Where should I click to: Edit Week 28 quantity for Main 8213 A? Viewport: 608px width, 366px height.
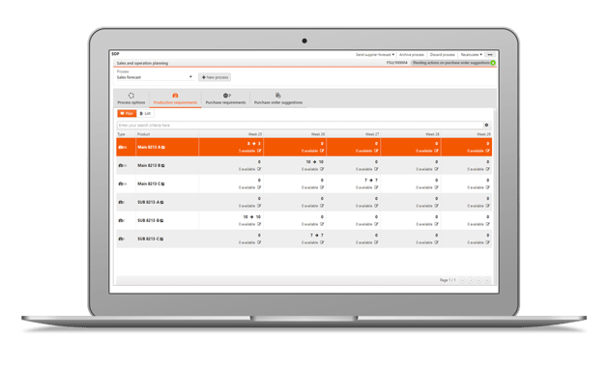(436, 151)
